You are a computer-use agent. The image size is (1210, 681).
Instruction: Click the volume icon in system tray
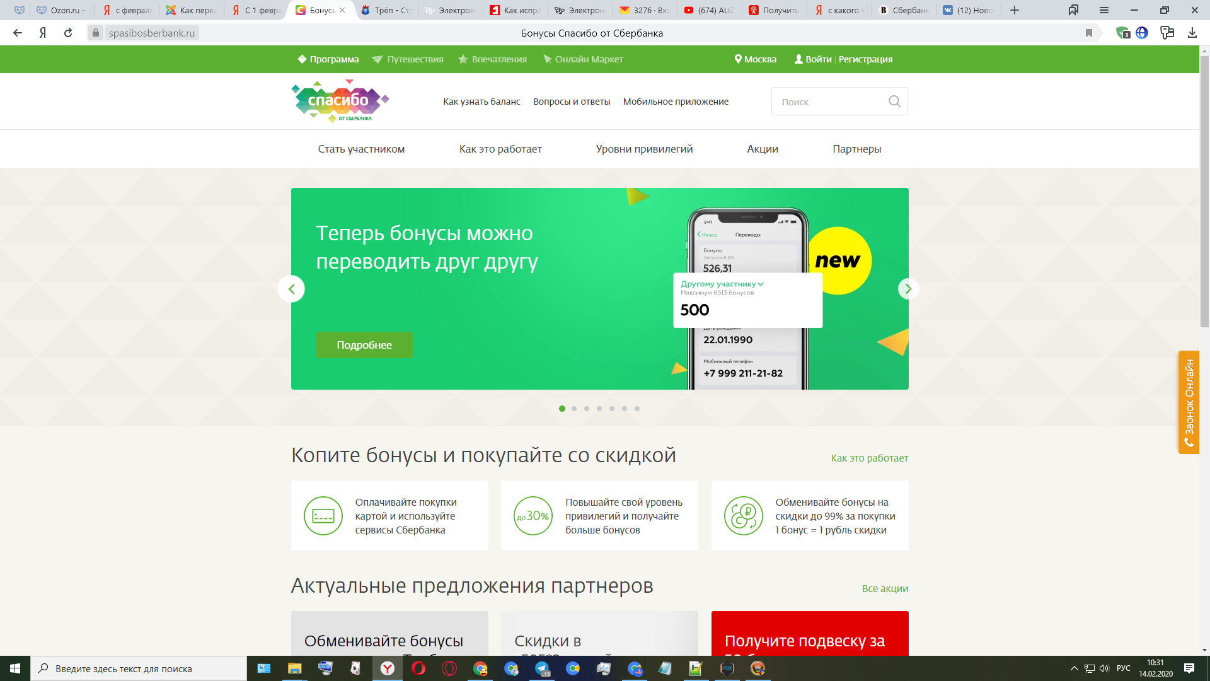click(1104, 668)
